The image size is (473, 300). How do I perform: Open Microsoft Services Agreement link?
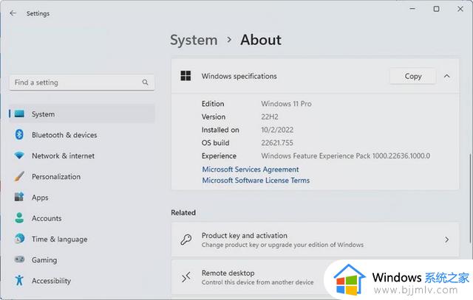coord(251,170)
